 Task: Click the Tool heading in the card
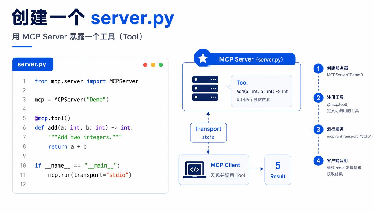[242, 82]
